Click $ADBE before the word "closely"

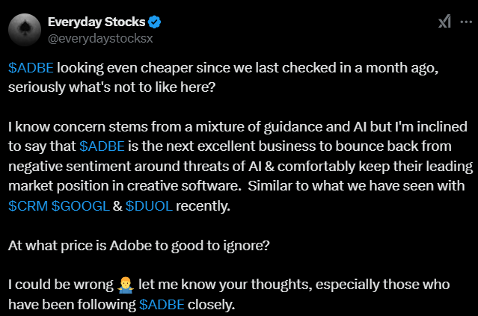[x=162, y=304]
